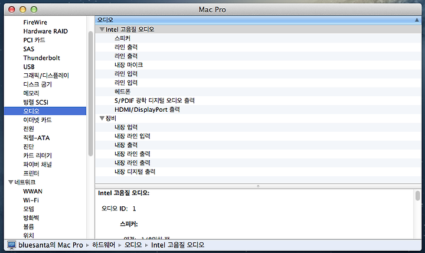This screenshot has height=253, width=425.
Task: Select 위치 under 네트워크
Action: (29, 236)
